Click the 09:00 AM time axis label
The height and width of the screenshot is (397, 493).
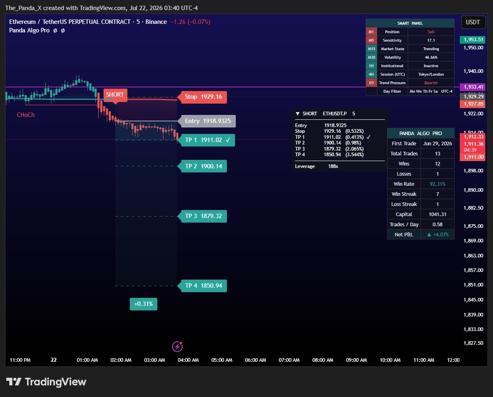(x=356, y=360)
